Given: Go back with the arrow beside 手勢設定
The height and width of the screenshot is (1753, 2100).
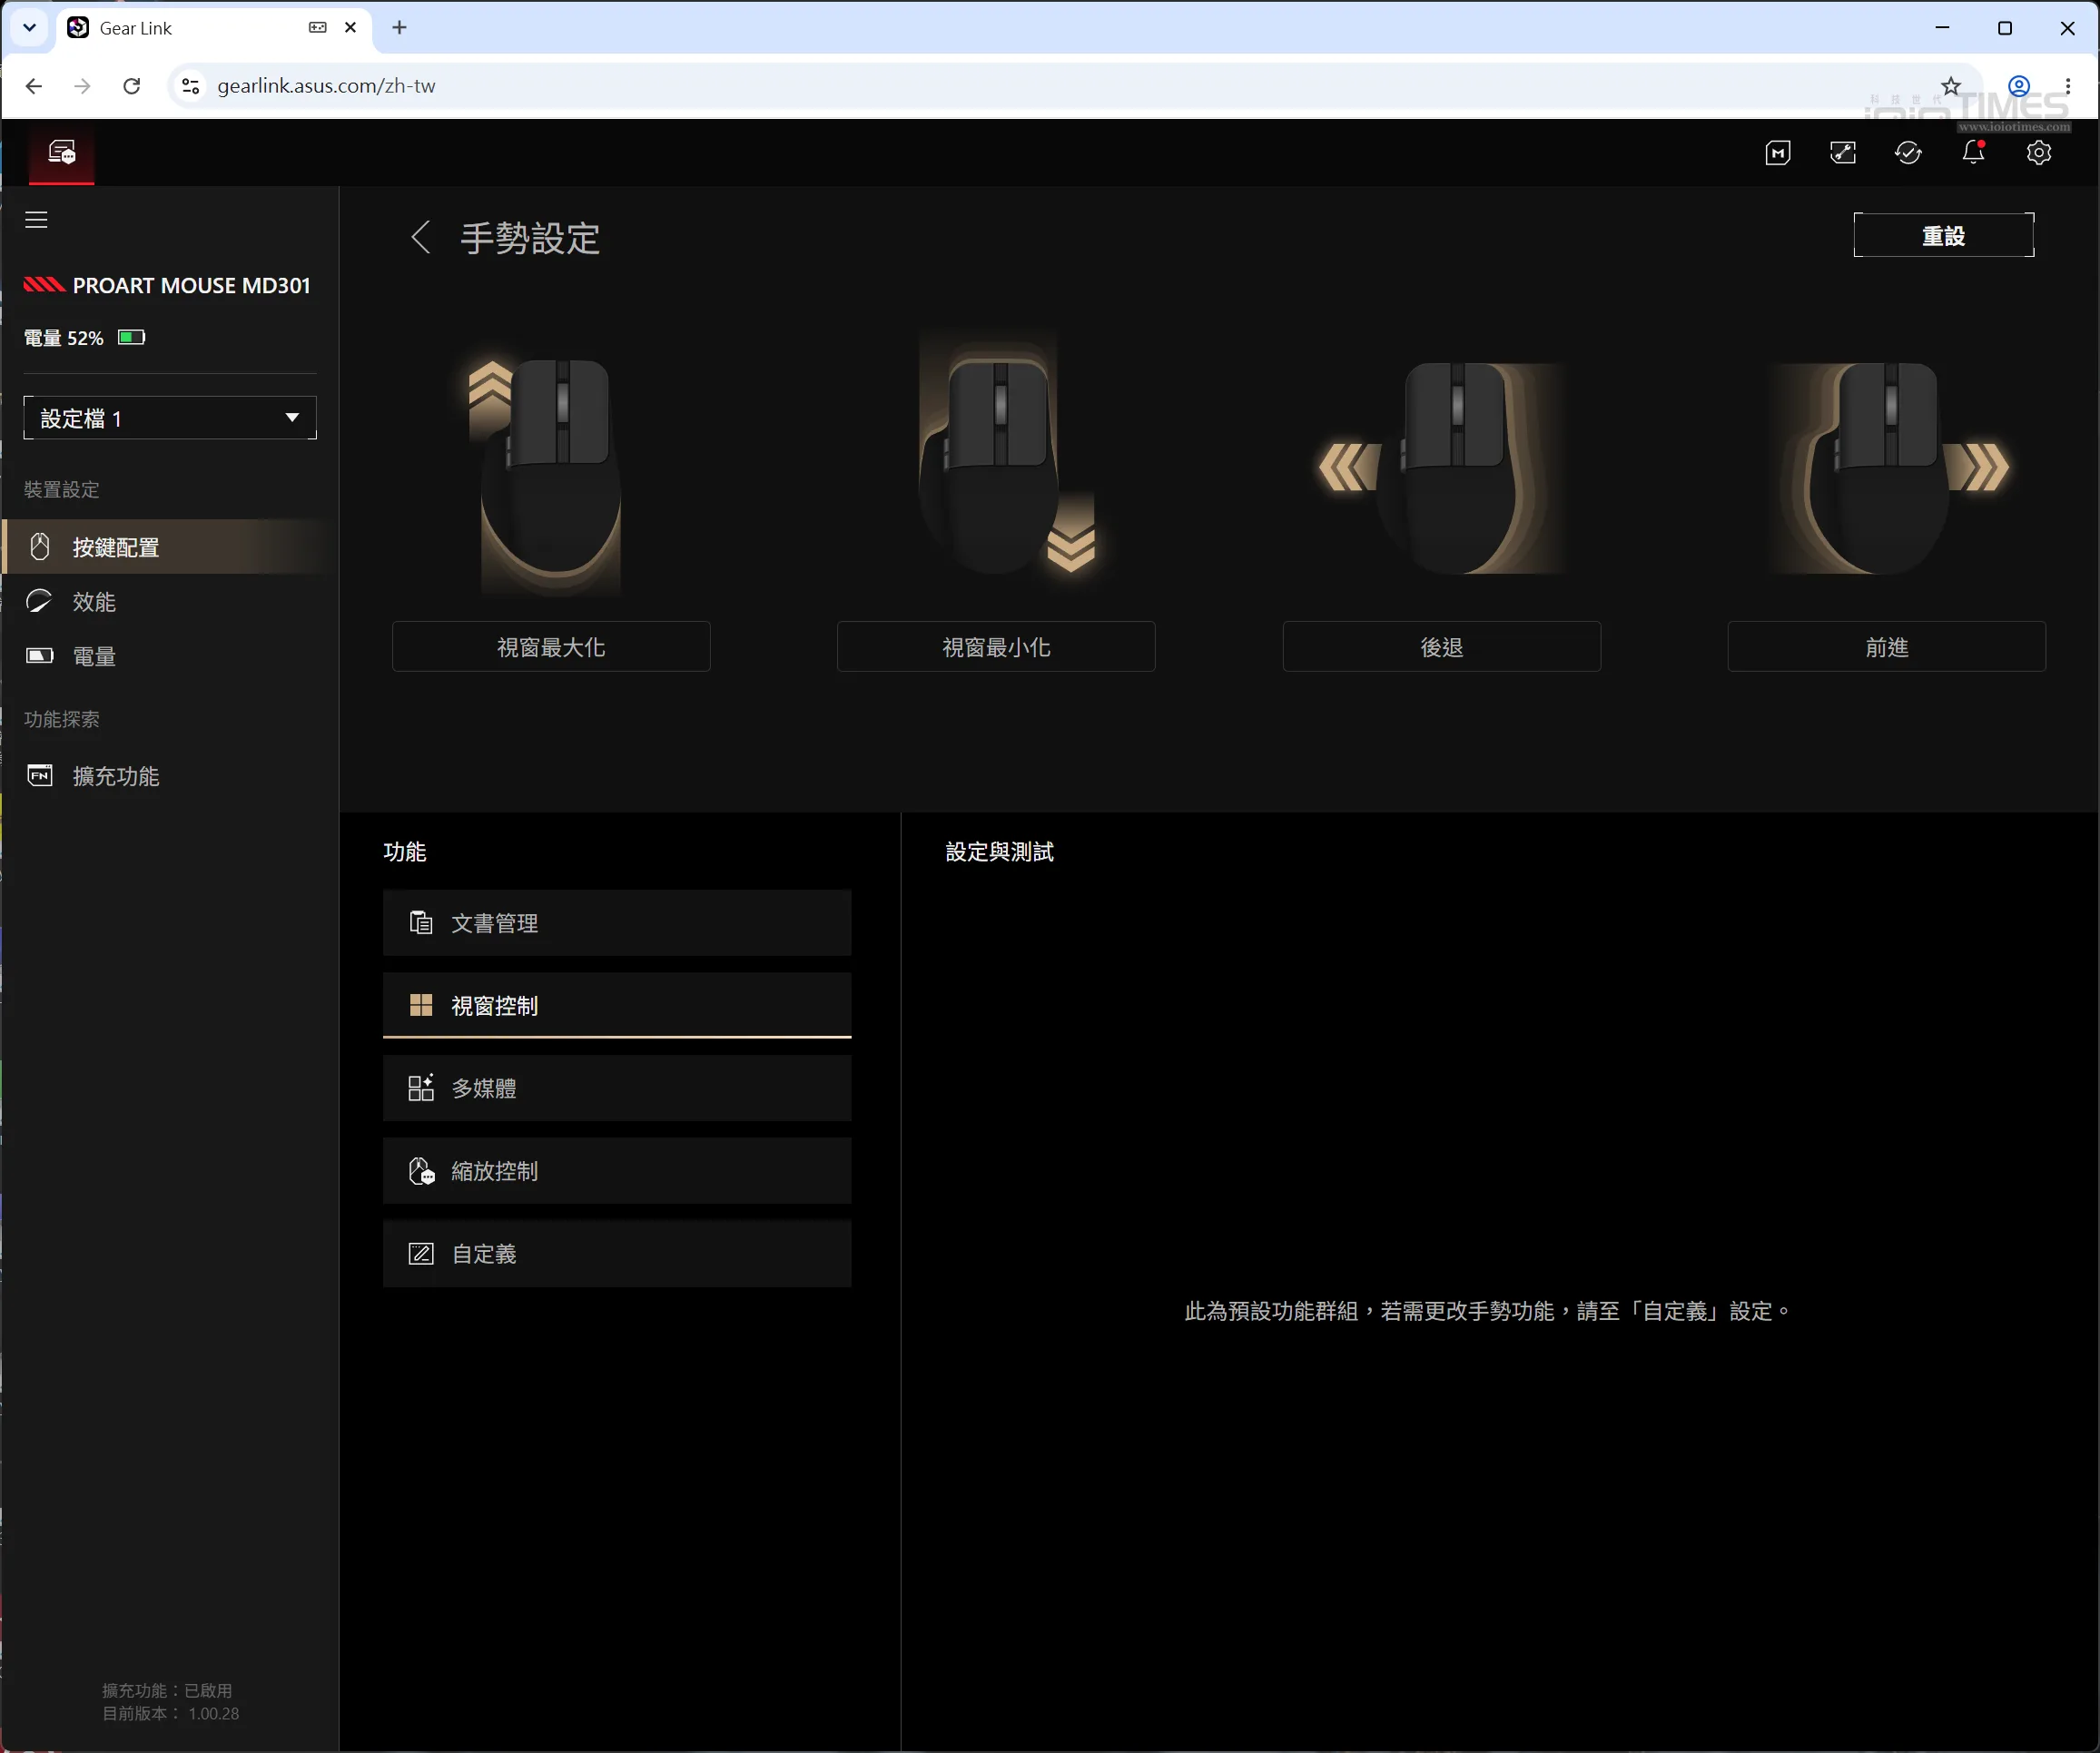Looking at the screenshot, I should (421, 238).
